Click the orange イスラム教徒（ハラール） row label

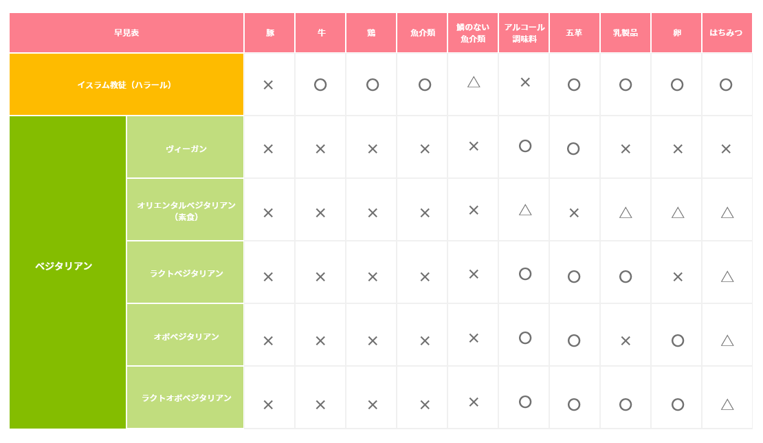tap(126, 85)
